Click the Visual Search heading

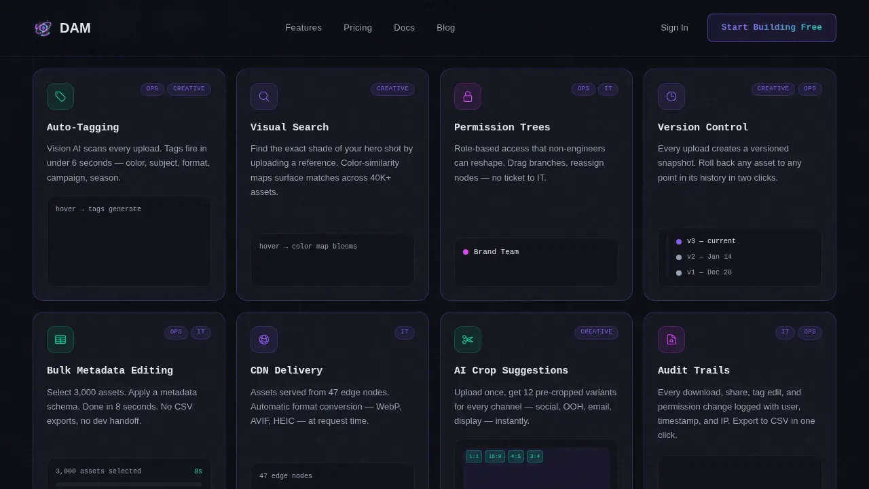[x=290, y=128]
